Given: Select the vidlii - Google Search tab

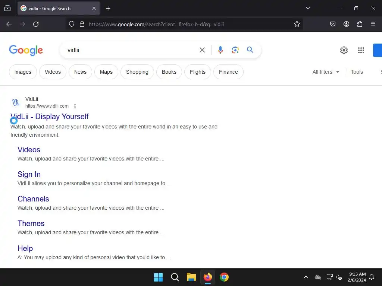Looking at the screenshot, I should click(x=59, y=8).
